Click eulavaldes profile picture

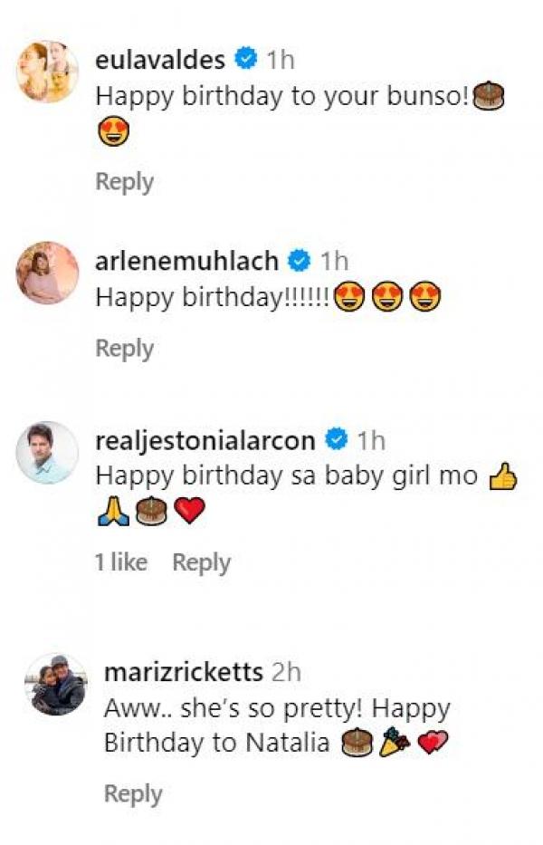[x=48, y=72]
